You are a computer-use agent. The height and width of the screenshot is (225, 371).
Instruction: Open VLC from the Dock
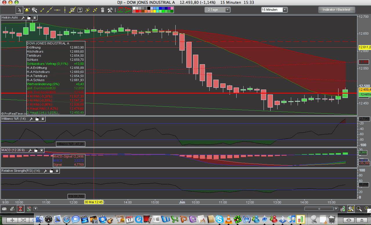pyautogui.click(x=228, y=219)
